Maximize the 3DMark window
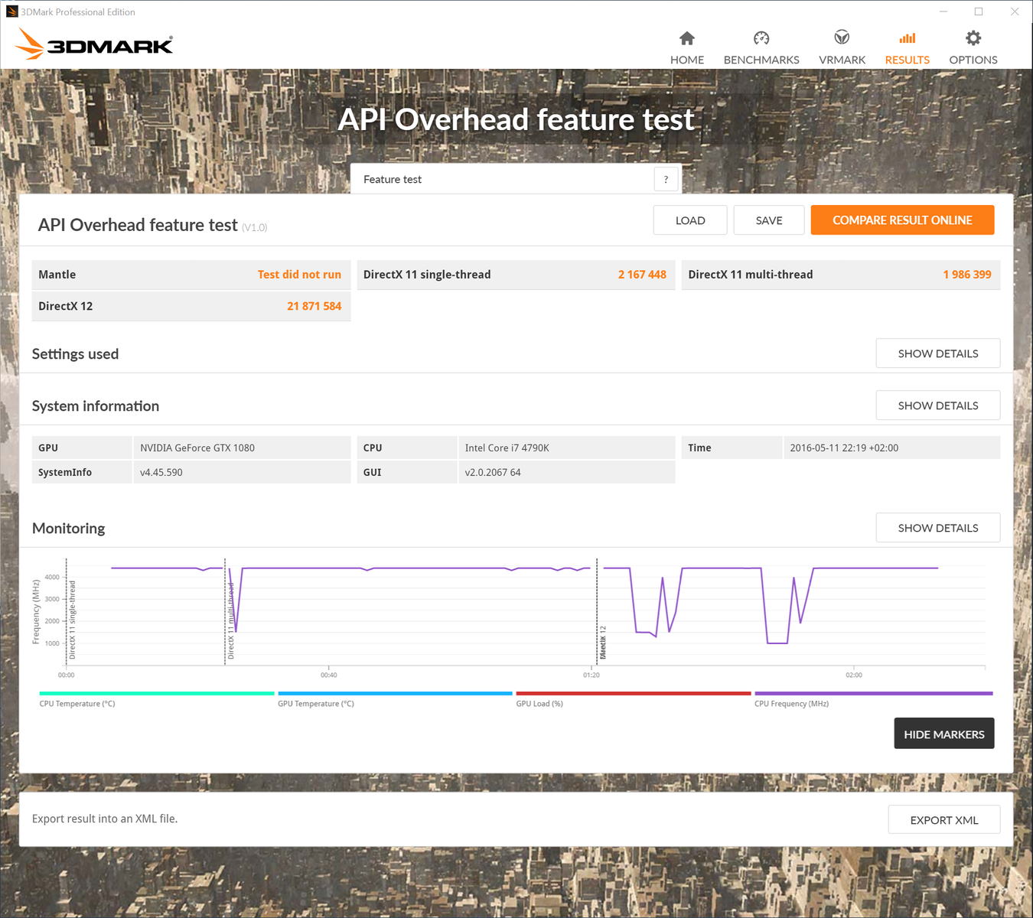Screen dimensions: 1033x918 [x=979, y=11]
